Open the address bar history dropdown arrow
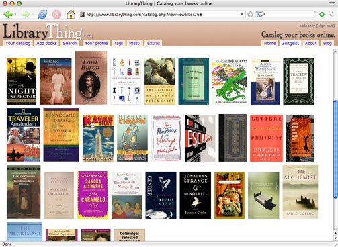This screenshot has width=338, height=247. coord(242,15)
